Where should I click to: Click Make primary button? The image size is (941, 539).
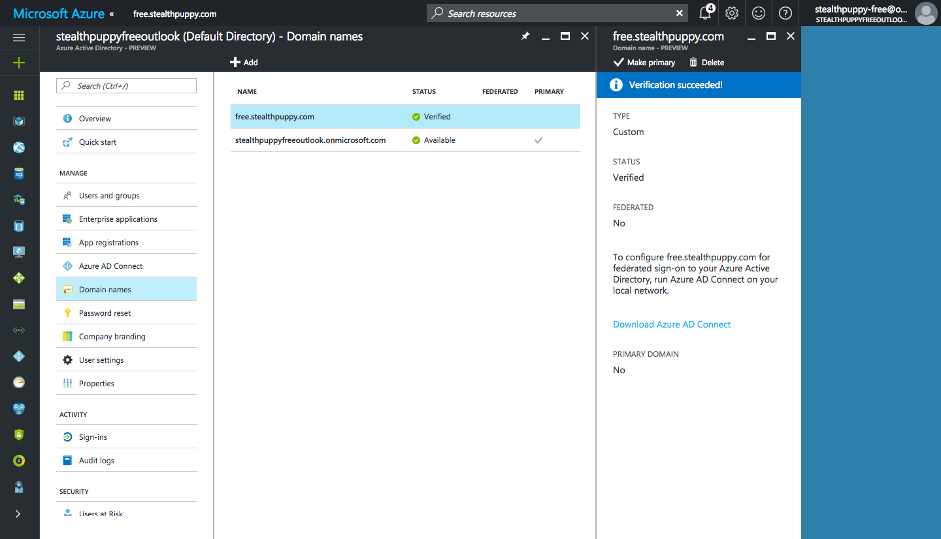point(644,63)
